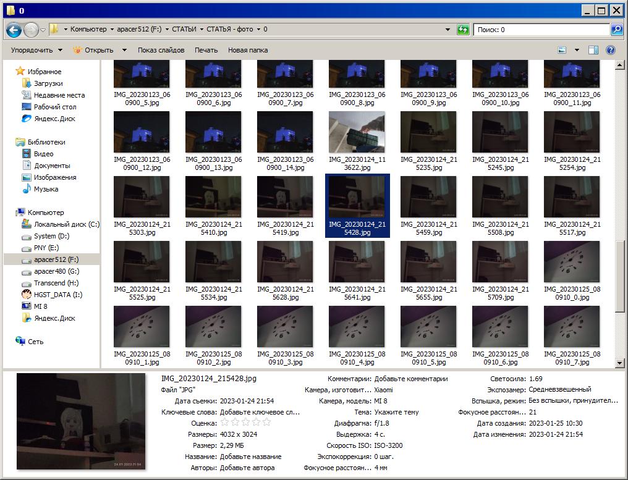Click 'apacer512 (F:)' in the address path
628x480 pixels.
point(139,29)
